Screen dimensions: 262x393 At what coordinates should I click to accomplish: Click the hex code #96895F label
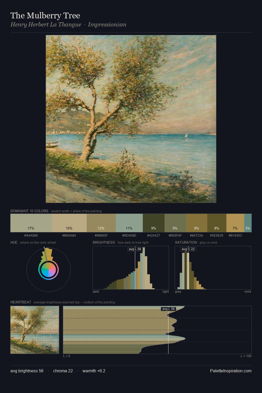(x=101, y=236)
